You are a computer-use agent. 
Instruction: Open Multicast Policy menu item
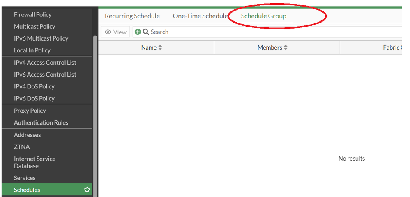click(35, 26)
